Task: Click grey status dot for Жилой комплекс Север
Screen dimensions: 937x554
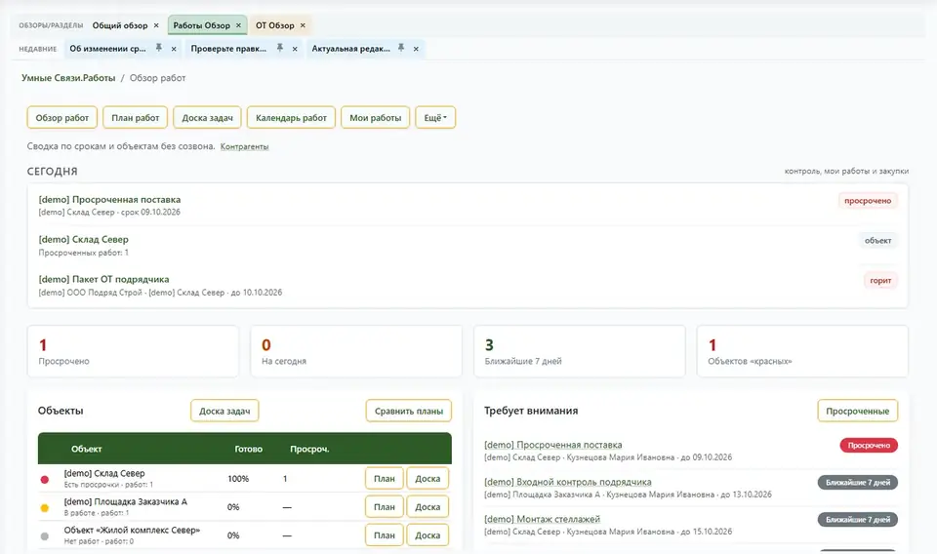Action: [x=44, y=536]
